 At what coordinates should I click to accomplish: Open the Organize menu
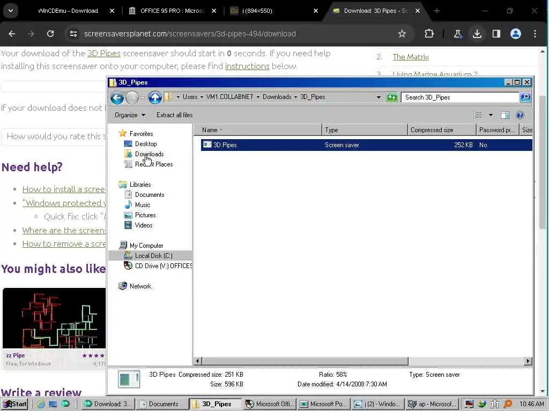pyautogui.click(x=130, y=115)
